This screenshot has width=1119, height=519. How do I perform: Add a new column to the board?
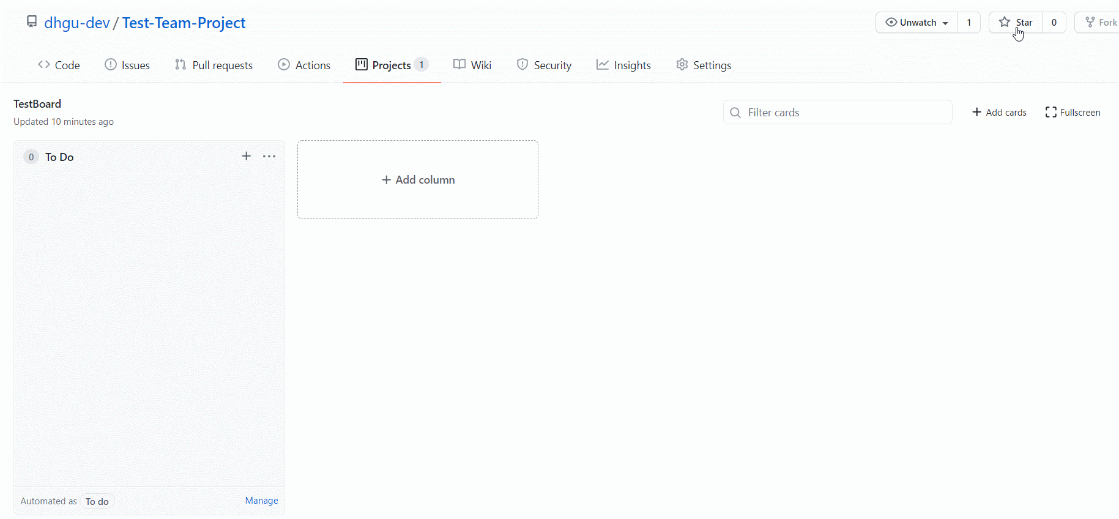(418, 179)
